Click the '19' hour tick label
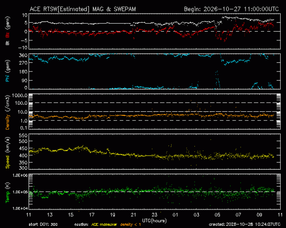 tap(113, 215)
